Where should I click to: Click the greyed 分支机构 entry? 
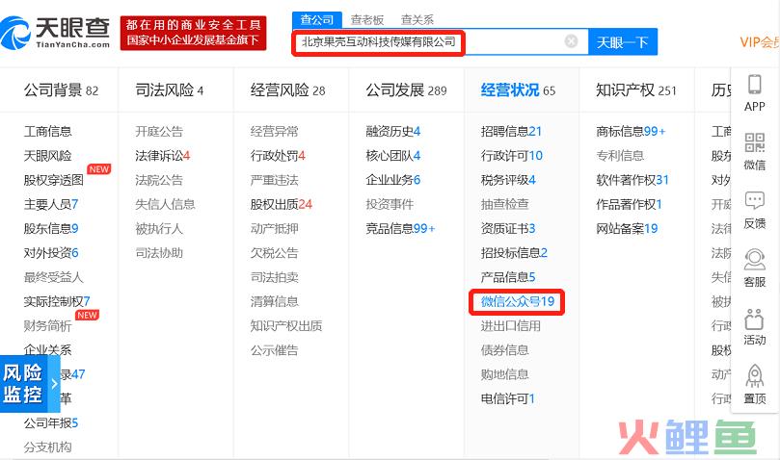click(48, 447)
